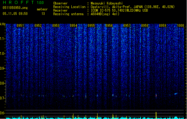The image size is (187, 119).
Task: Click the kHz axis unit label
Action: (x=3, y=24)
